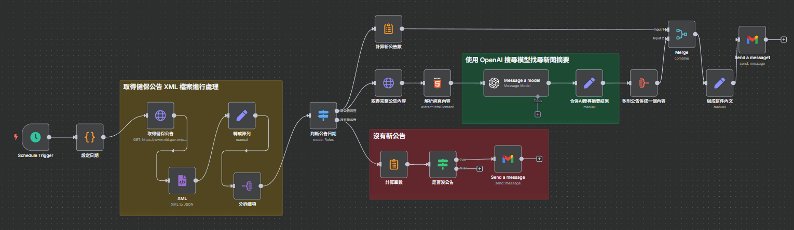Open the 取得健保公告 HTTP request node

[x=160, y=115]
